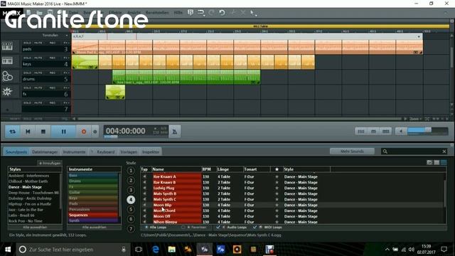
Task: Open record settings gear beside record button
Action: pyautogui.click(x=95, y=132)
